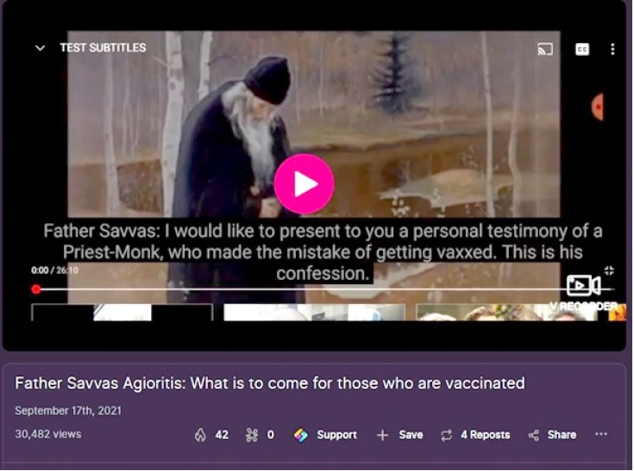Click the 4 Reposts button
This screenshot has width=634, height=471.
coord(475,435)
